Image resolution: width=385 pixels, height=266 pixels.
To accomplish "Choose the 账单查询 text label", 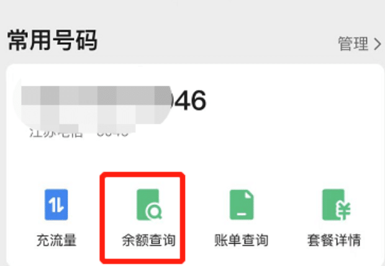I will click(x=242, y=240).
